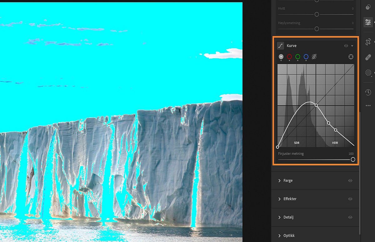
Task: Activate the targeted adjustment crosshair in Kurve
Action: pyautogui.click(x=351, y=57)
